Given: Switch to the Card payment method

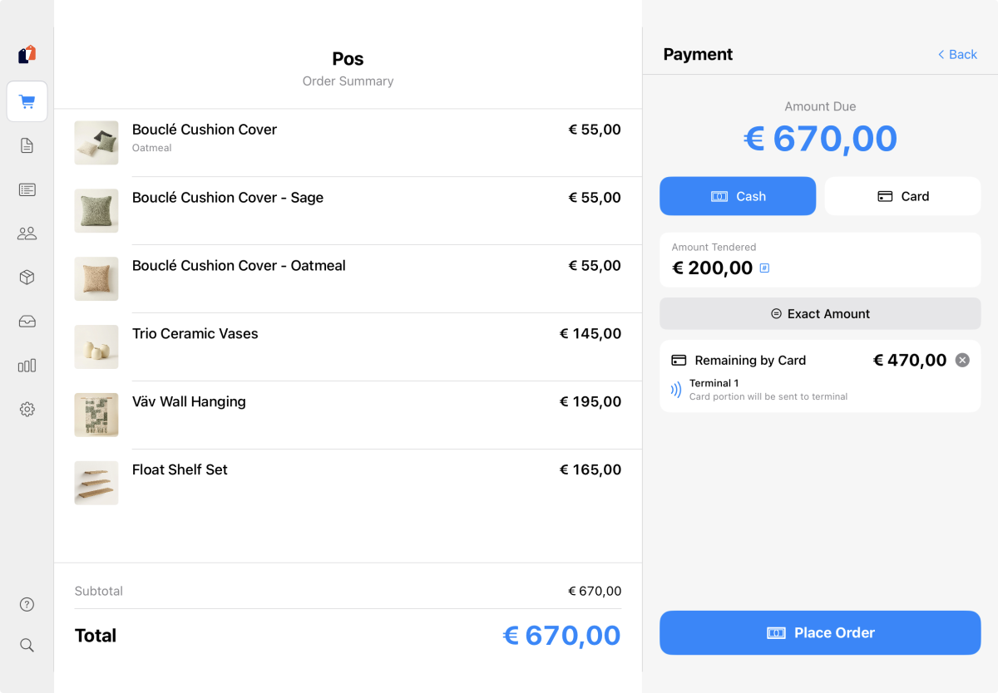Looking at the screenshot, I should pos(902,196).
